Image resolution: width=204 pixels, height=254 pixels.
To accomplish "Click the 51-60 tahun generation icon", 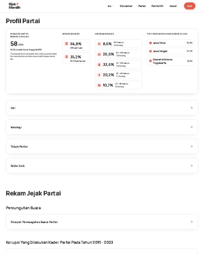I will [99, 54].
